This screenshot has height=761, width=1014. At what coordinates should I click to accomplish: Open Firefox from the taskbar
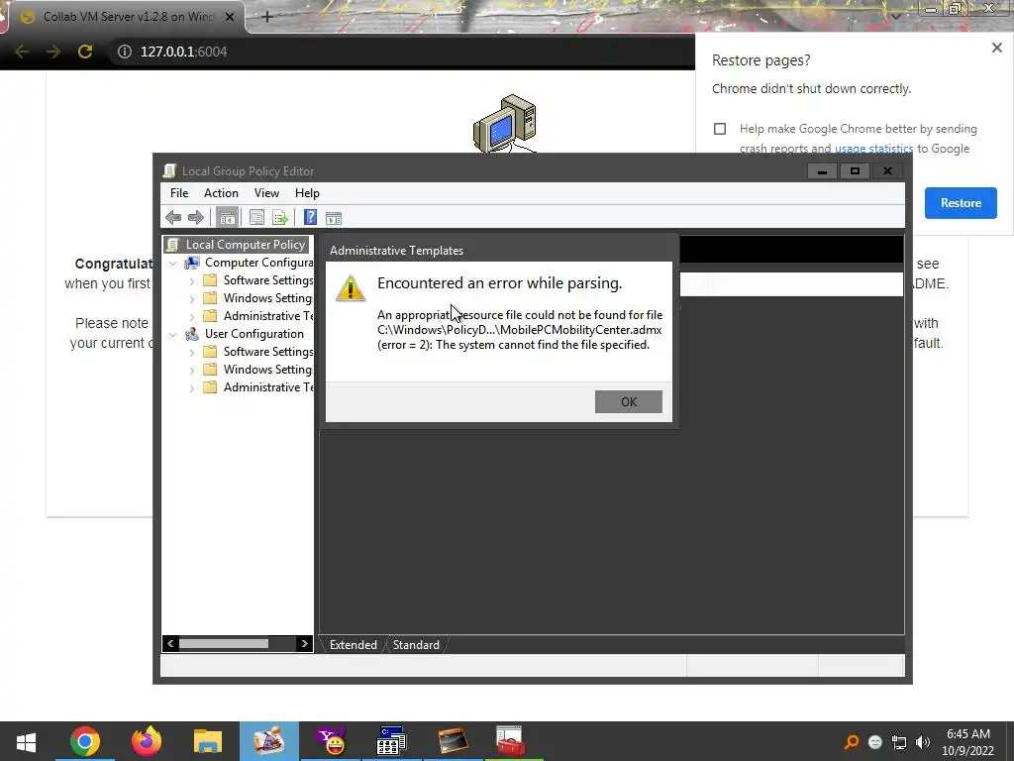147,741
